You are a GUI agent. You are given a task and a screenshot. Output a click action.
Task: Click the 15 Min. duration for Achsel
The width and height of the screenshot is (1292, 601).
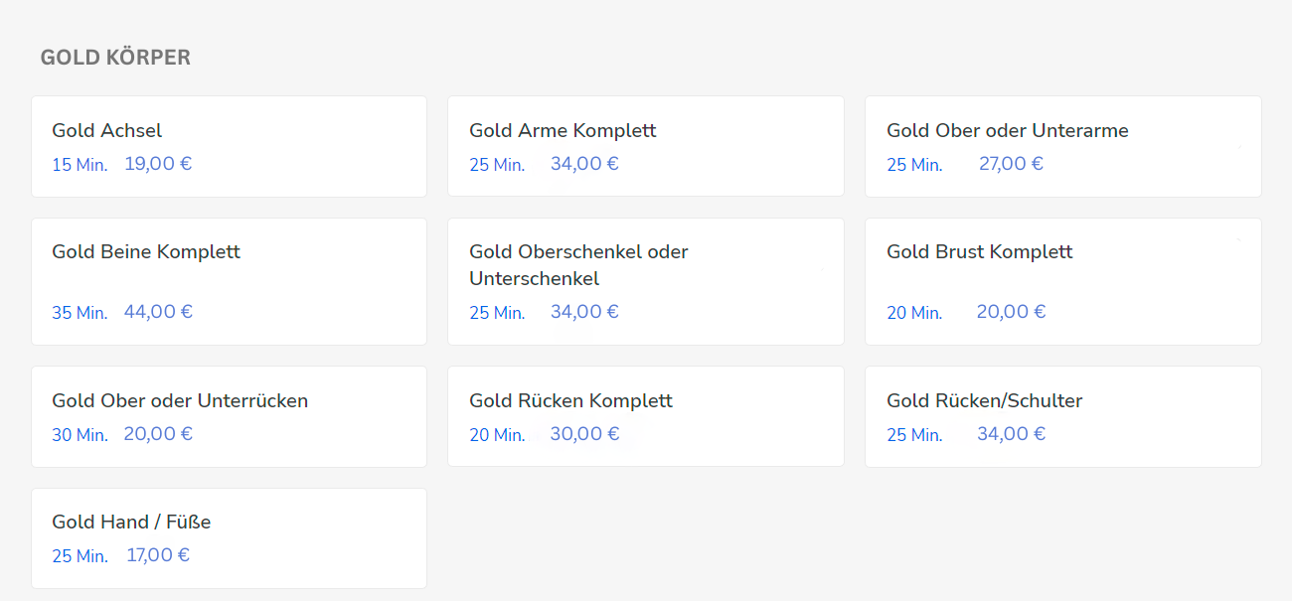tap(80, 165)
